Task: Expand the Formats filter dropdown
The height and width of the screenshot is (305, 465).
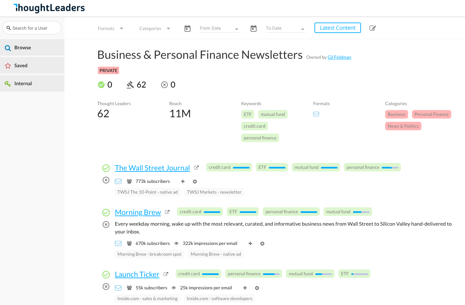Action: (x=111, y=28)
